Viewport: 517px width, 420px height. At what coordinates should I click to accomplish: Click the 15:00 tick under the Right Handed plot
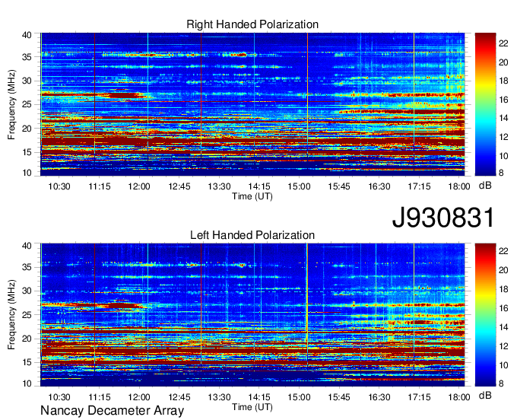tap(299, 186)
